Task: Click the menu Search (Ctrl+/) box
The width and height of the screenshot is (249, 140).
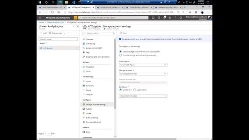Action: pyautogui.click(x=98, y=34)
